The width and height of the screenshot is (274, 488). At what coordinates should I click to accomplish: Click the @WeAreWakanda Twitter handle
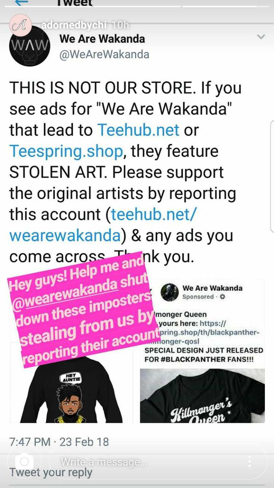[104, 55]
